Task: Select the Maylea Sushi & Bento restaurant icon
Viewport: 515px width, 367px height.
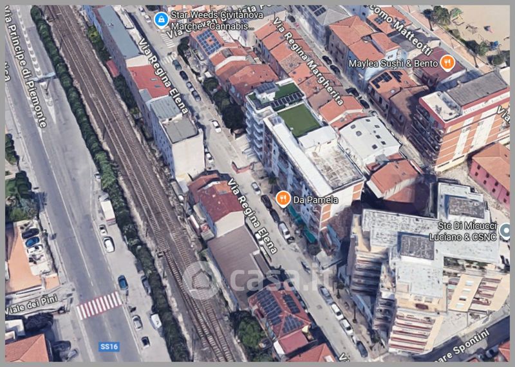Action: click(445, 63)
